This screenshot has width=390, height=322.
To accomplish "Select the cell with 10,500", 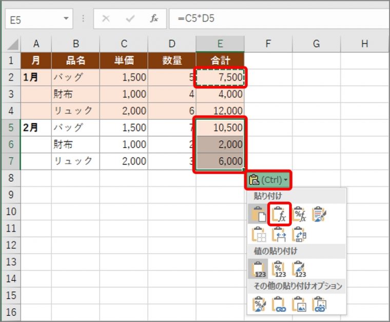I will [220, 128].
